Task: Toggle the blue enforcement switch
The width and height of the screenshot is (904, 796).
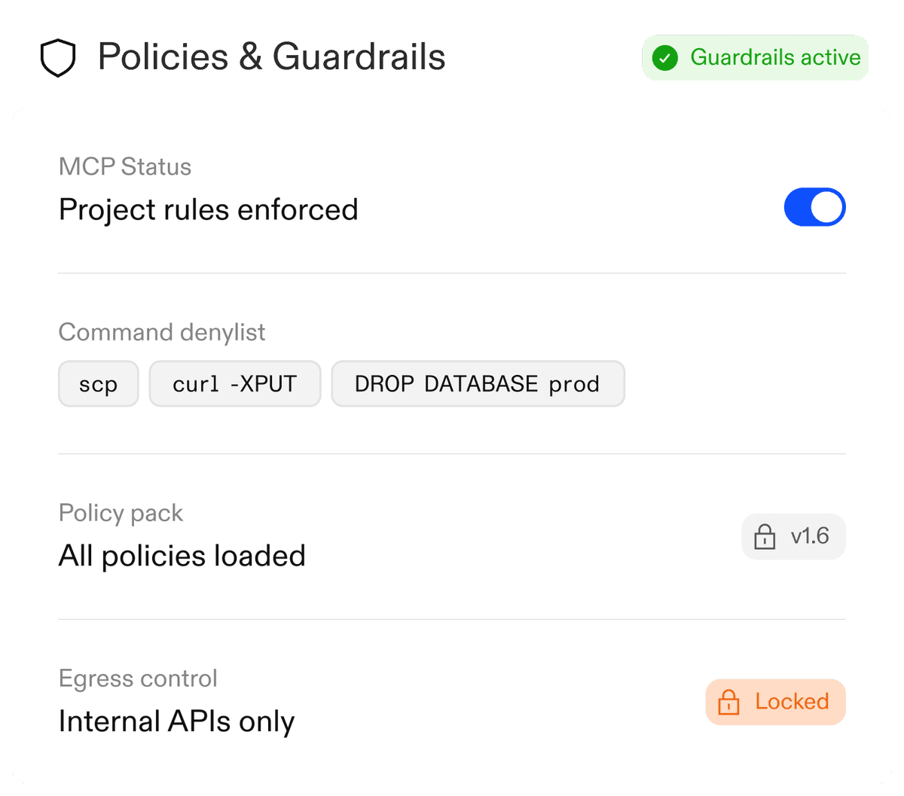Action: pyautogui.click(x=815, y=207)
